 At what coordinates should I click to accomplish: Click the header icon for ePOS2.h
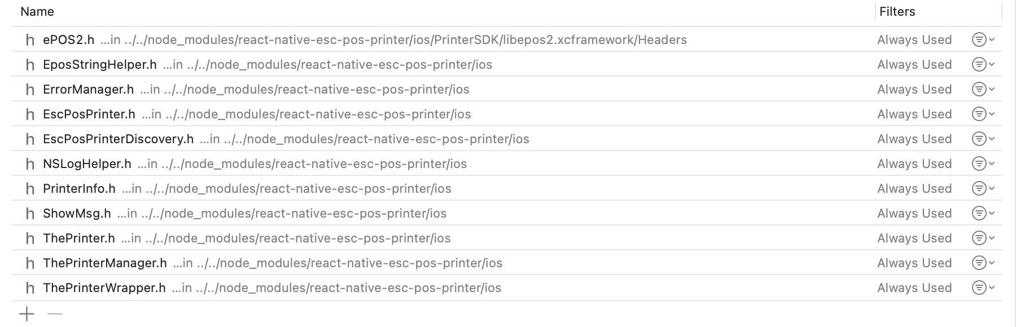29,40
